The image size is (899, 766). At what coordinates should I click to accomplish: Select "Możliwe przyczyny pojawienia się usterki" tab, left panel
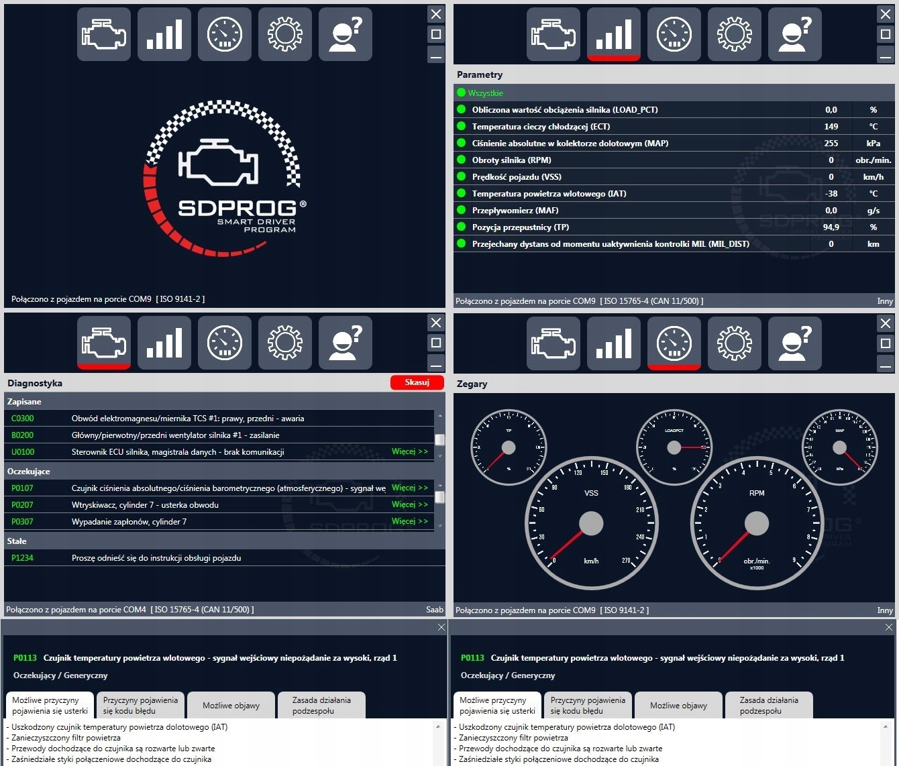coord(50,706)
